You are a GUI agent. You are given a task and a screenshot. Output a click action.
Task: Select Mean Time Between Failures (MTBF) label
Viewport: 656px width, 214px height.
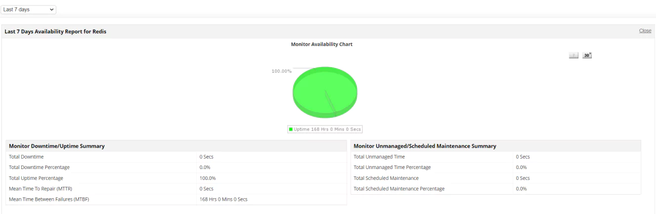49,199
